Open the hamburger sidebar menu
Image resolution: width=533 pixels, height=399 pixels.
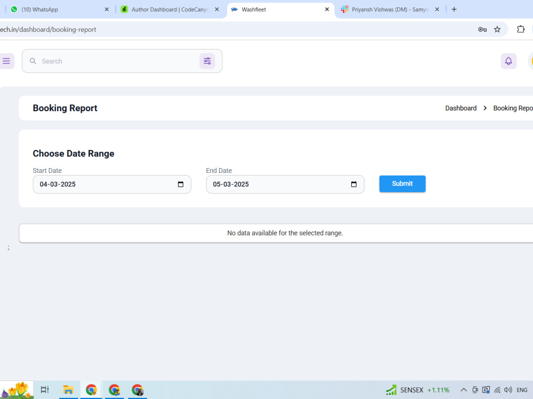click(x=6, y=61)
